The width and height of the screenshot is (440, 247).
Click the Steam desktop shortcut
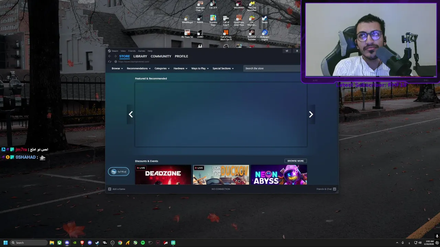coord(264,20)
